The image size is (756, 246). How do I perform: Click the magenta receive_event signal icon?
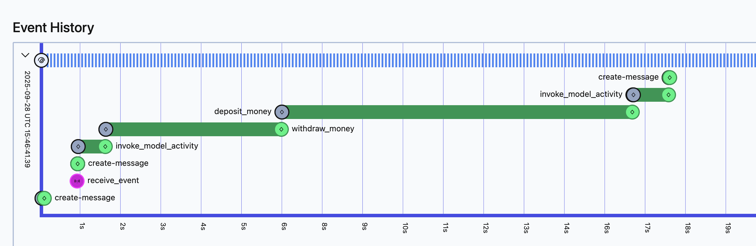pyautogui.click(x=77, y=181)
